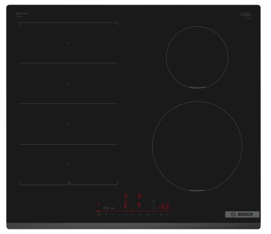This screenshot has width=271, height=234.
Task: Select the zone display showing 3
Action: (140, 196)
